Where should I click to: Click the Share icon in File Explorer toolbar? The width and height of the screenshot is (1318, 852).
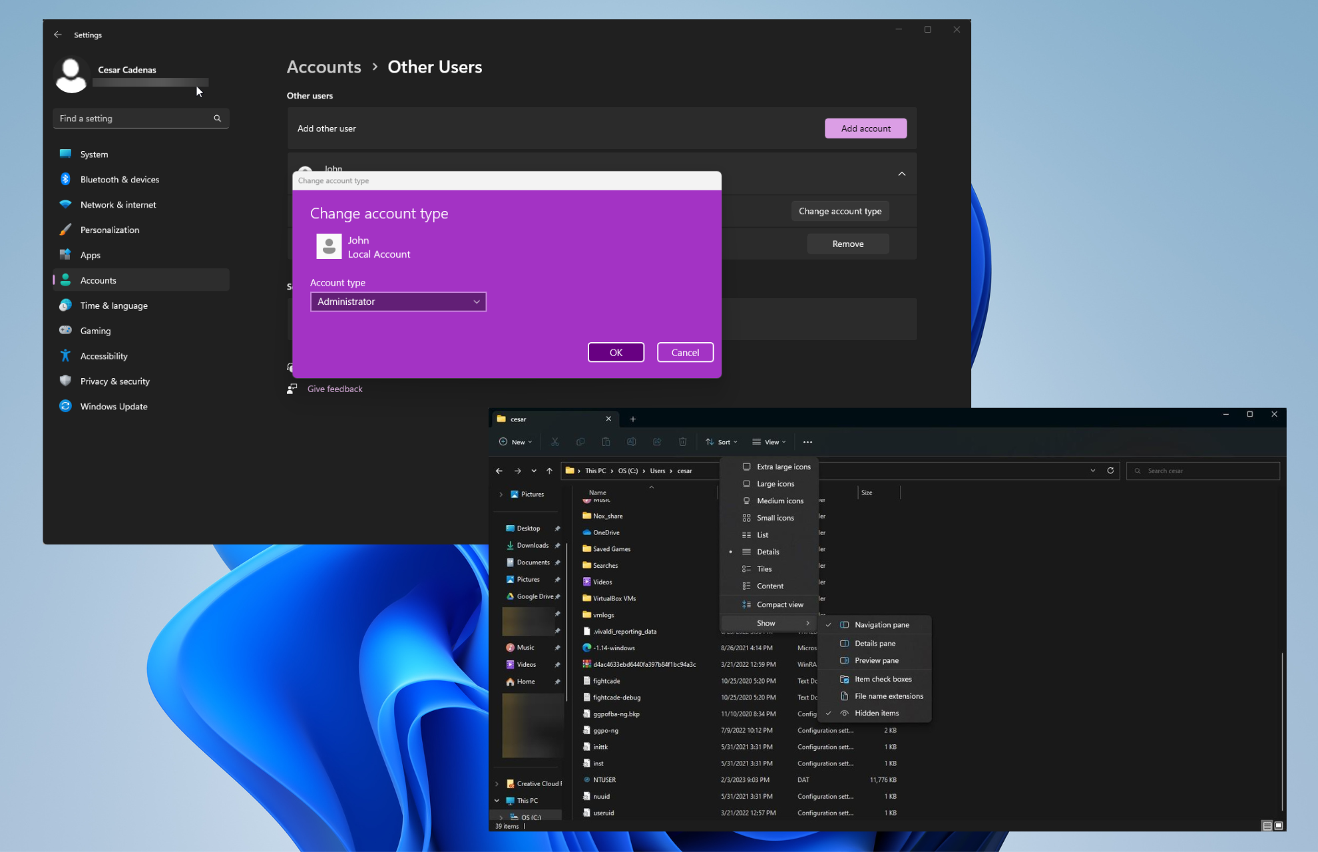[657, 442]
